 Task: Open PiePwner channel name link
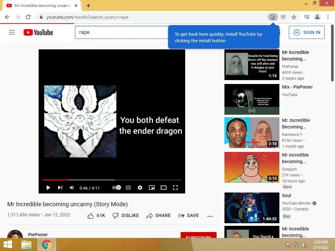coord(38,235)
